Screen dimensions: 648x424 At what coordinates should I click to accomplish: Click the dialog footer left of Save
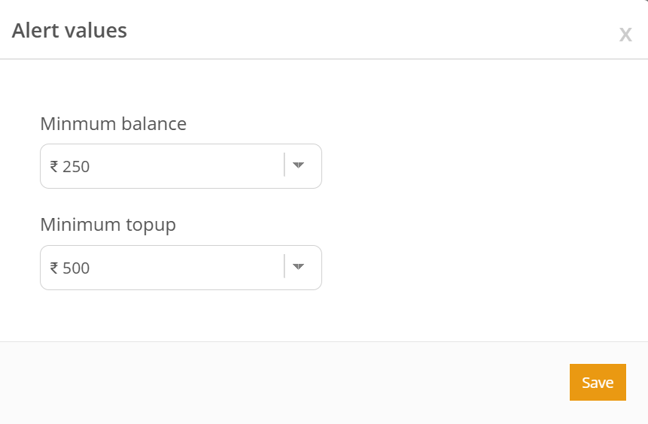[301, 383]
